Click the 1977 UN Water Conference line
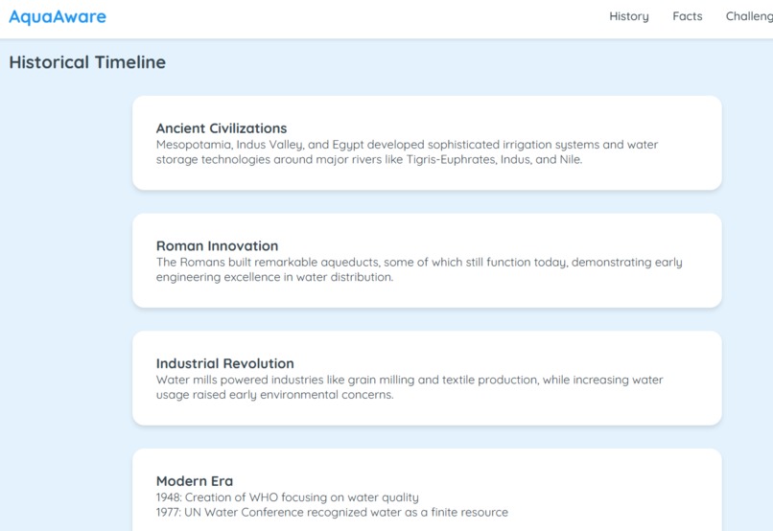The width and height of the screenshot is (773, 531). pos(332,512)
